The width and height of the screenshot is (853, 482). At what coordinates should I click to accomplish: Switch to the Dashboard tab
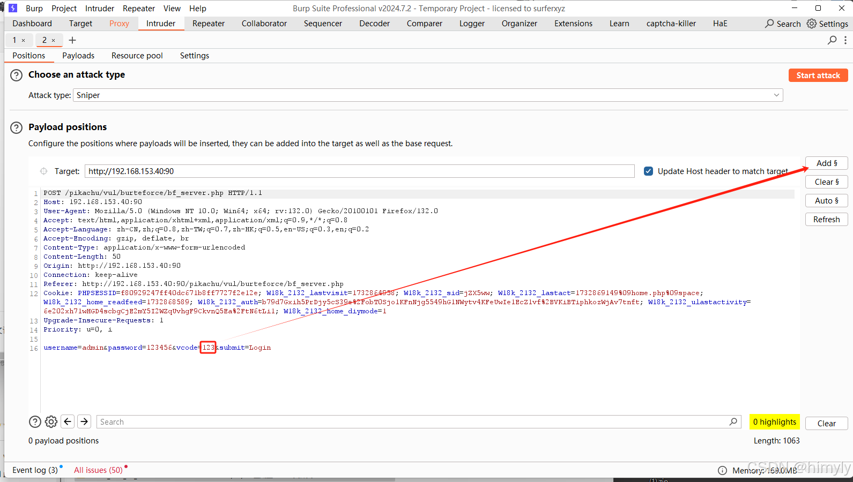32,24
